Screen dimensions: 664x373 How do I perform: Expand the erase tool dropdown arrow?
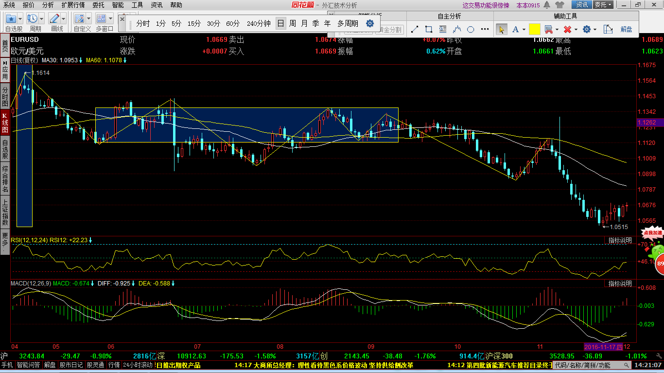point(557,30)
